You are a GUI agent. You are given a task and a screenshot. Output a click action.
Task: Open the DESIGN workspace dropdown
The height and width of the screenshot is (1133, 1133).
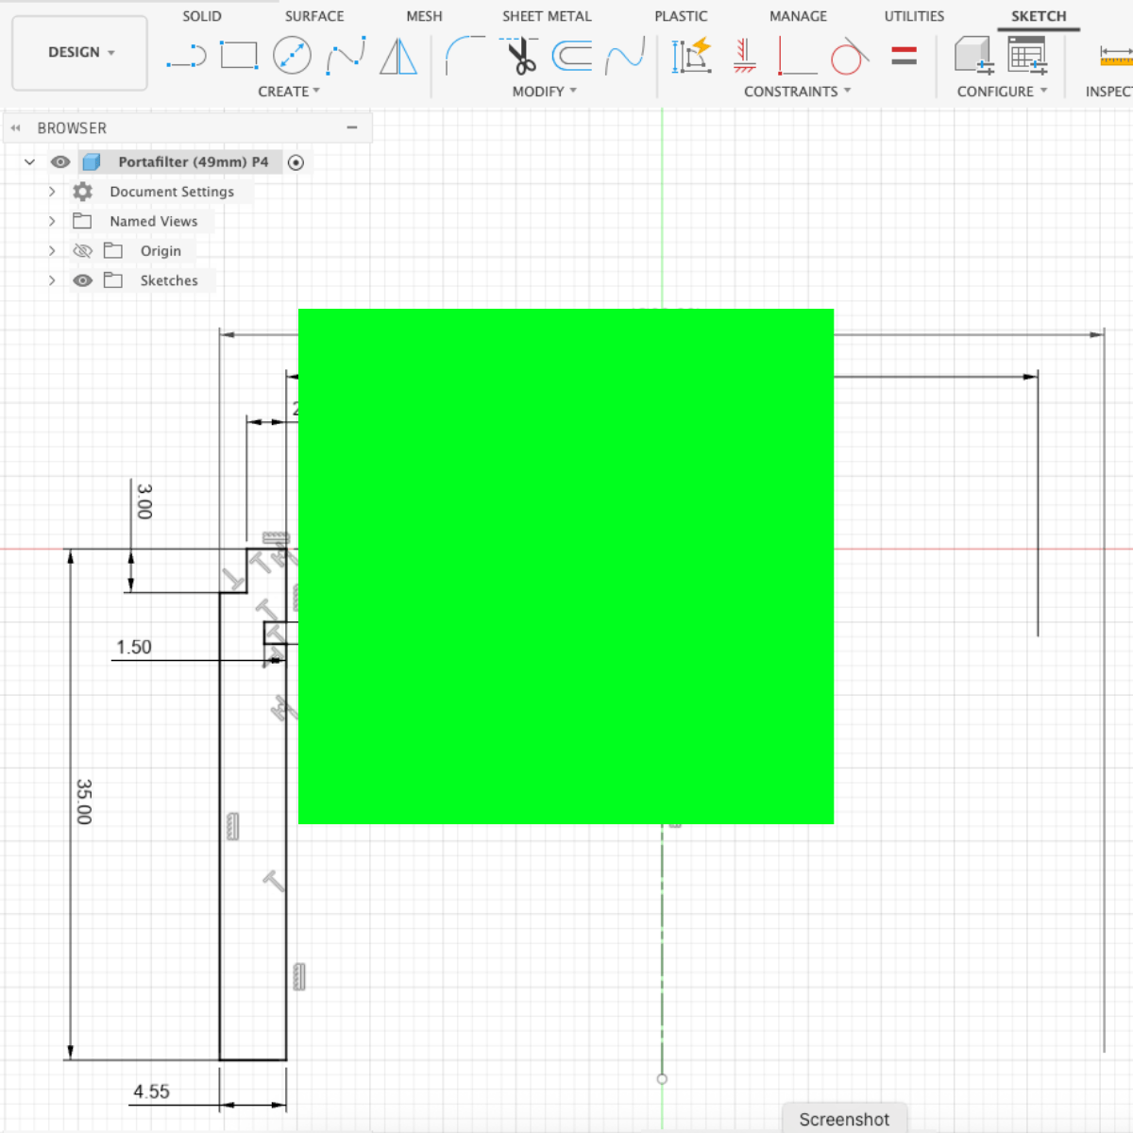80,53
